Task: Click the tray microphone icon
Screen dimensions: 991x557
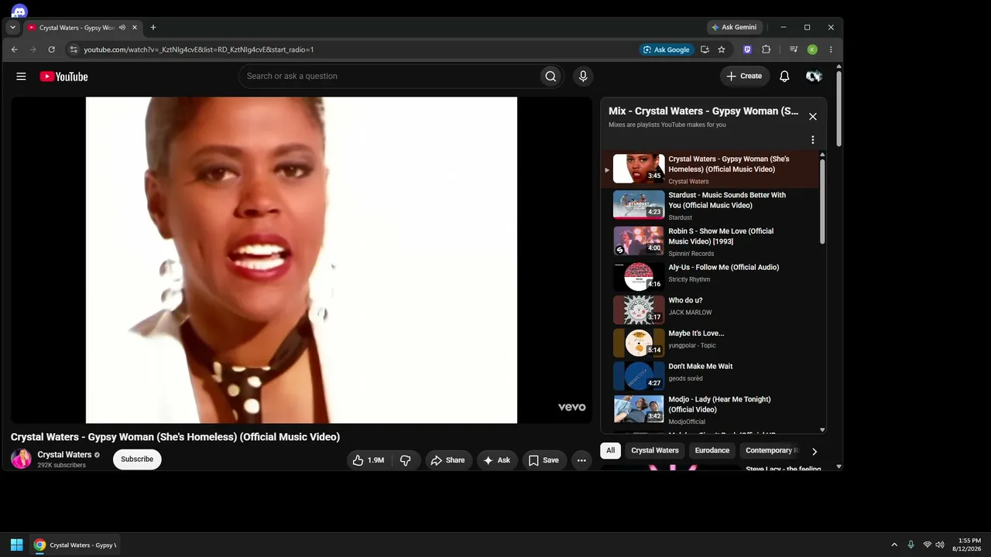Action: pyautogui.click(x=910, y=545)
